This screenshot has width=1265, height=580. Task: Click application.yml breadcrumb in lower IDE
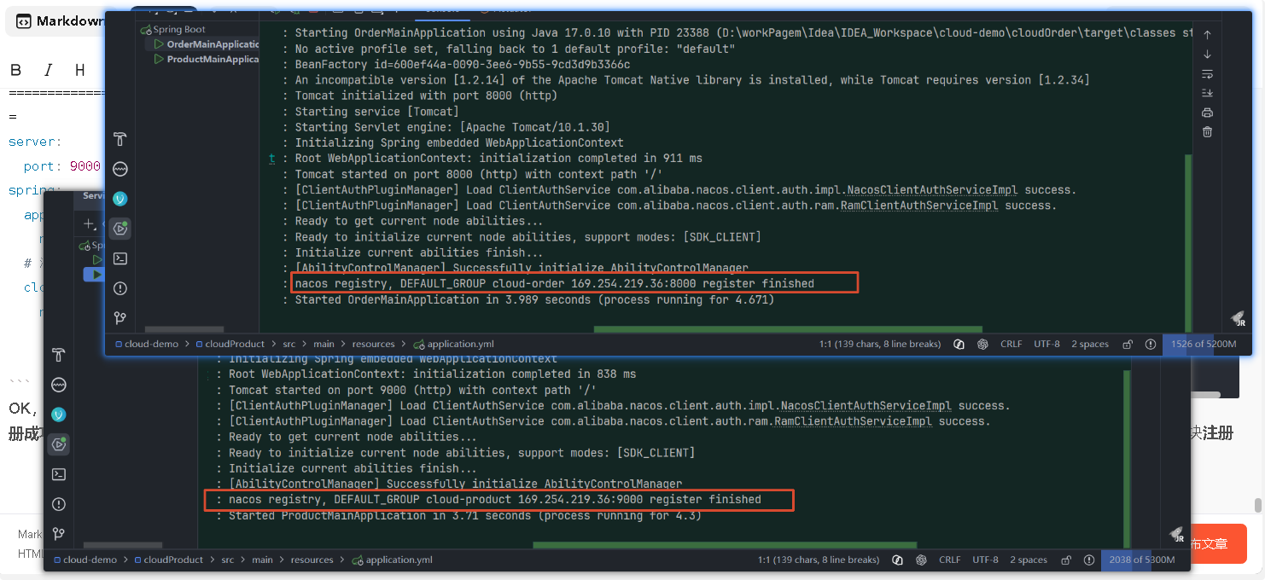(x=392, y=560)
